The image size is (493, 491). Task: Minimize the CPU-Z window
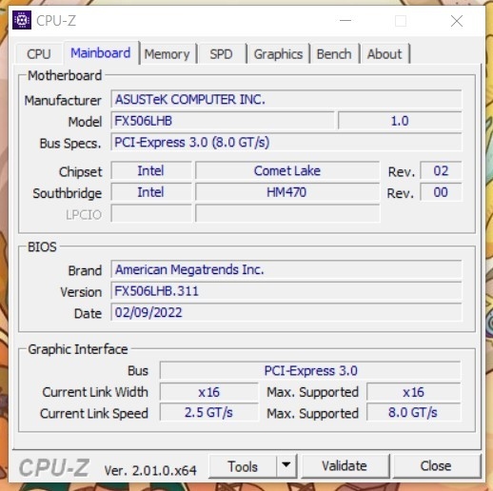pos(345,21)
